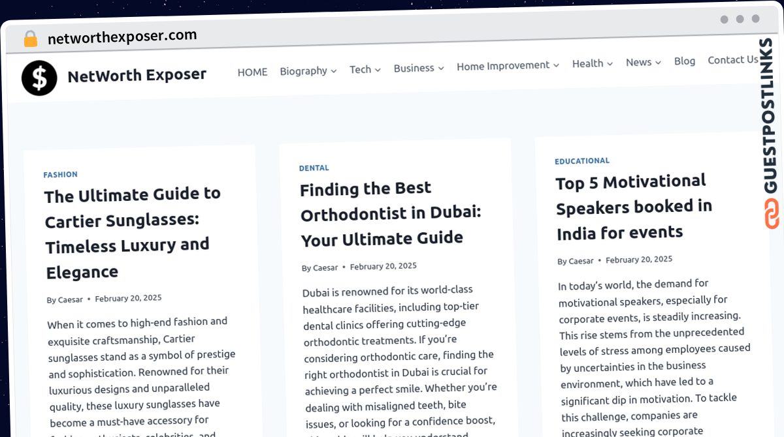784x437 pixels.
Task: Click the excerpt starting 'When it comes to high-end fashion'
Action: [142, 375]
